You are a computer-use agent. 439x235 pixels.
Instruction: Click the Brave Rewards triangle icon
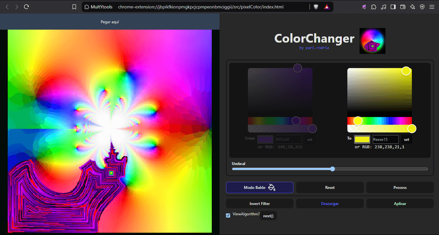[326, 7]
